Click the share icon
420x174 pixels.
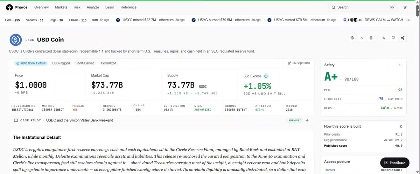pos(402,38)
